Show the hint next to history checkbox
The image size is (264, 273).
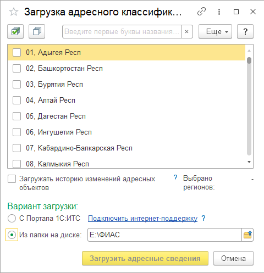coord(175,177)
